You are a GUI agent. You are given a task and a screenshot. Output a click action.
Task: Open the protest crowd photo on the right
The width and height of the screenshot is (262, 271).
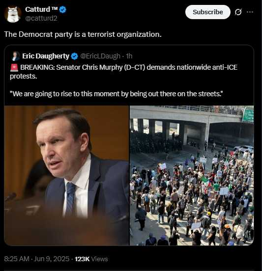point(192,175)
